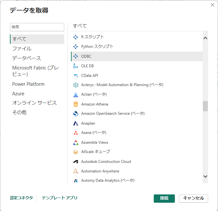This screenshot has width=218, height=211.
Task: Open the 認定コネクタ link
Action: [x=21, y=198]
